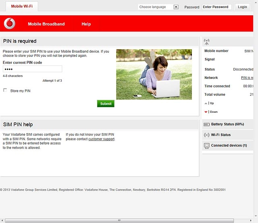Click the 'Store my PIN' label text
The width and height of the screenshot is (258, 223).
point(20,91)
